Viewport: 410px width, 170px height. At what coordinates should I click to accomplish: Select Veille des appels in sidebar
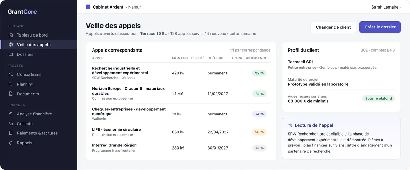pos(38,45)
